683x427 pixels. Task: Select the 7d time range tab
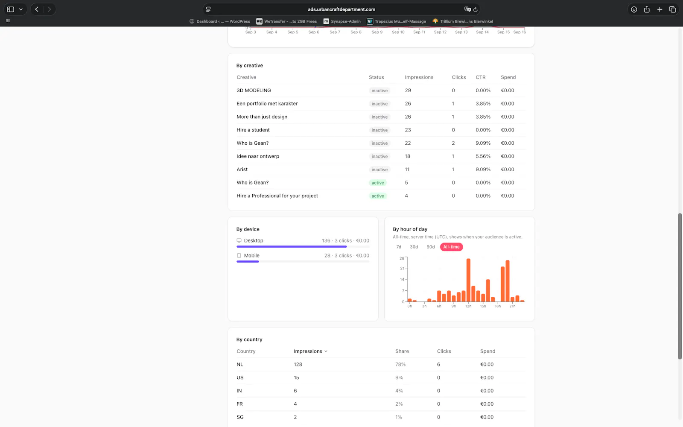(x=399, y=247)
